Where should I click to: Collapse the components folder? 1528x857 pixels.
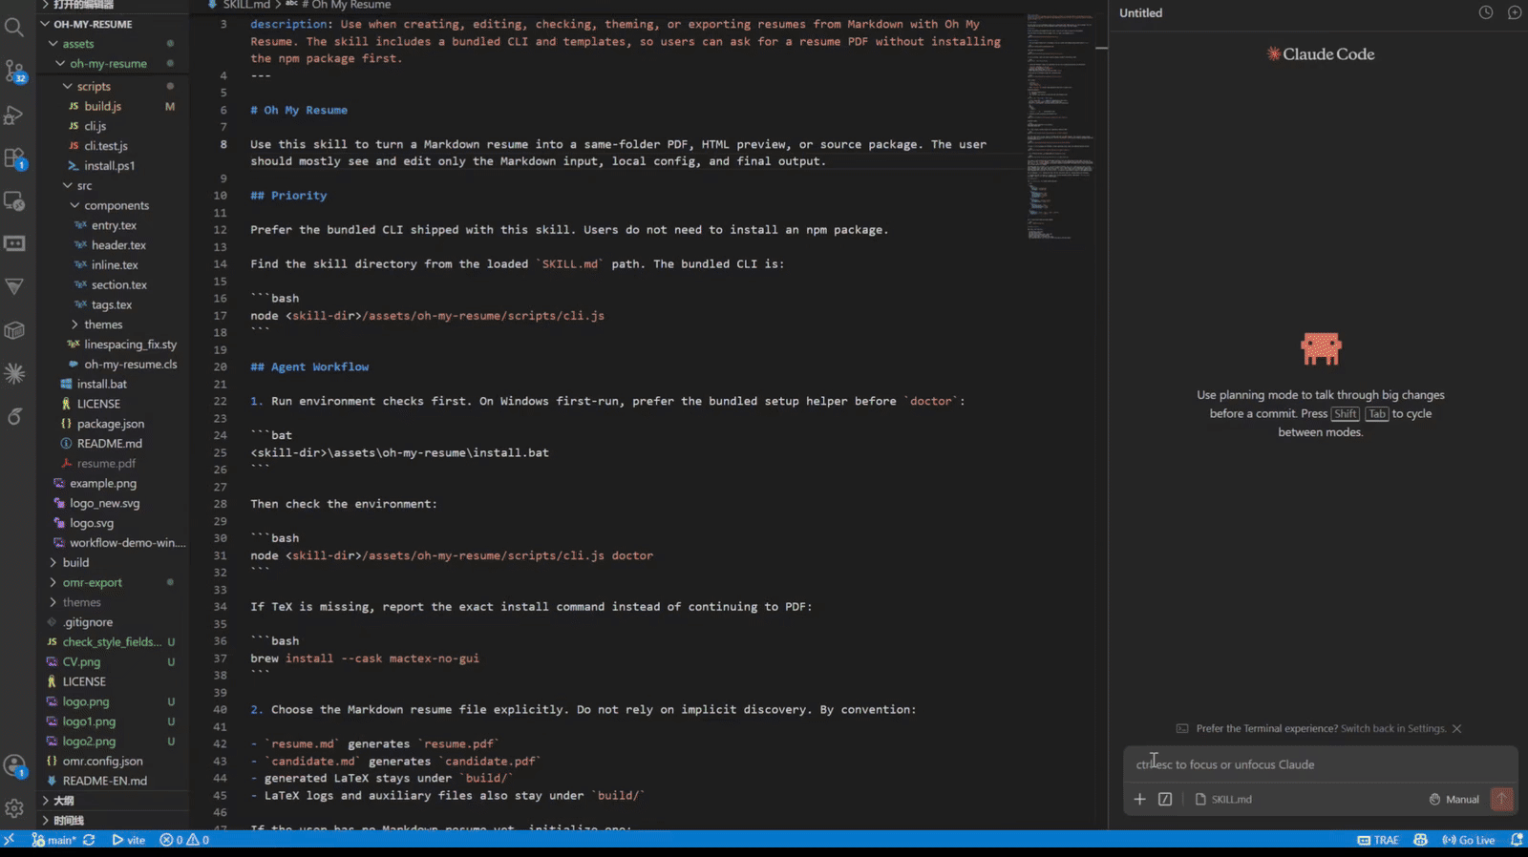[x=117, y=205]
